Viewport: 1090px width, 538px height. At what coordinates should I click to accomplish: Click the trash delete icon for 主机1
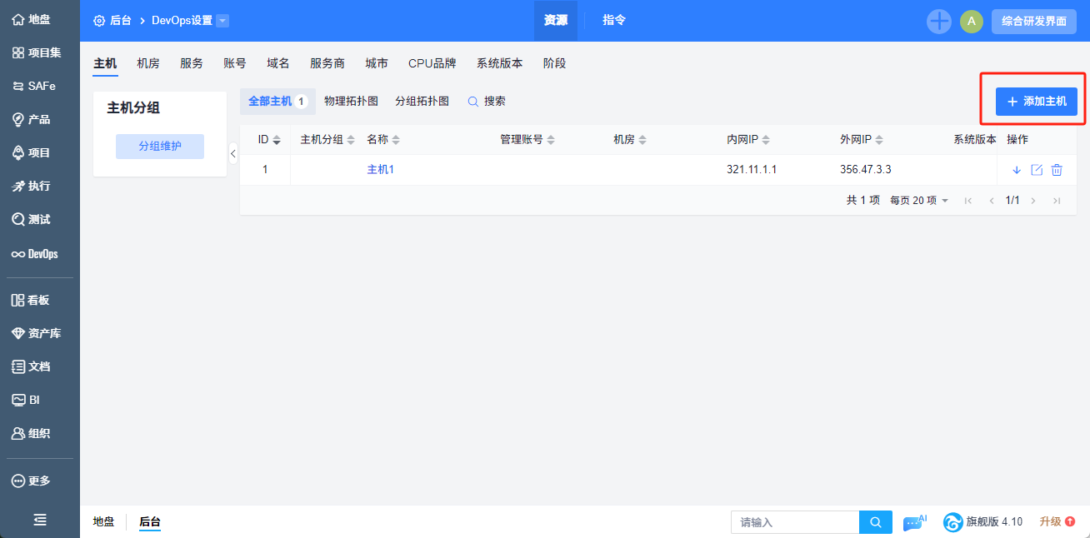coord(1057,170)
